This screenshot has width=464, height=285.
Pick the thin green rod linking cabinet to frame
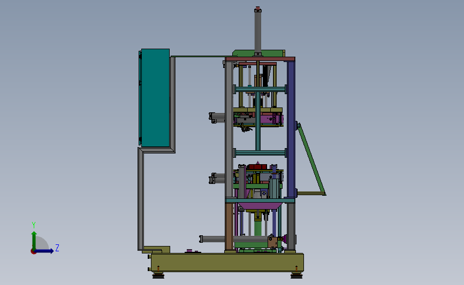click(x=201, y=57)
